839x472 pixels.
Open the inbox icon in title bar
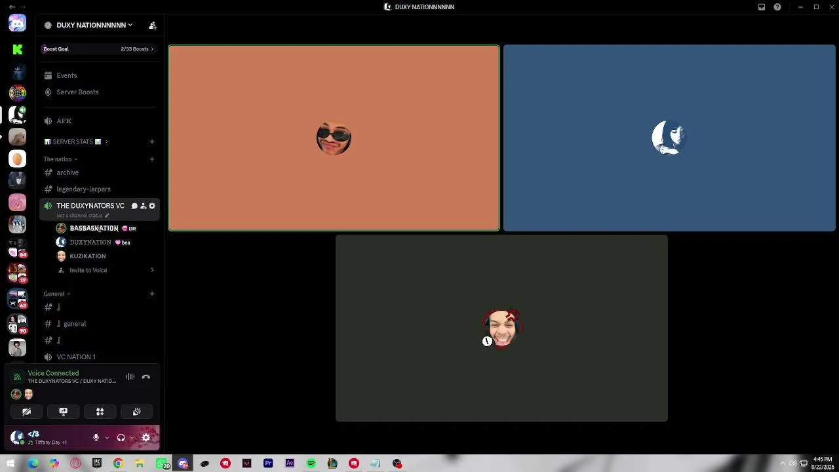pyautogui.click(x=762, y=7)
